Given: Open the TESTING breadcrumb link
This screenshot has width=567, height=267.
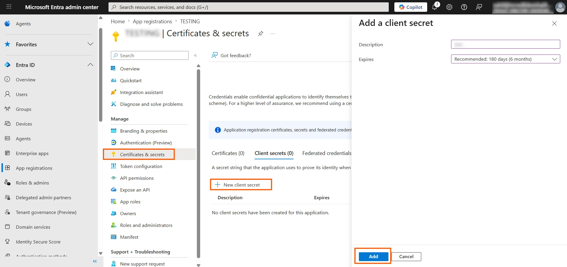Looking at the screenshot, I should coord(190,22).
